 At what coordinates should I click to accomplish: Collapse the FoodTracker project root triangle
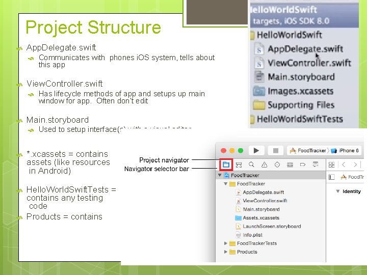coord(220,175)
